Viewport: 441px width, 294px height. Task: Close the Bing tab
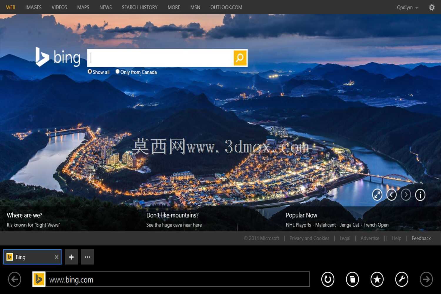(x=56, y=257)
